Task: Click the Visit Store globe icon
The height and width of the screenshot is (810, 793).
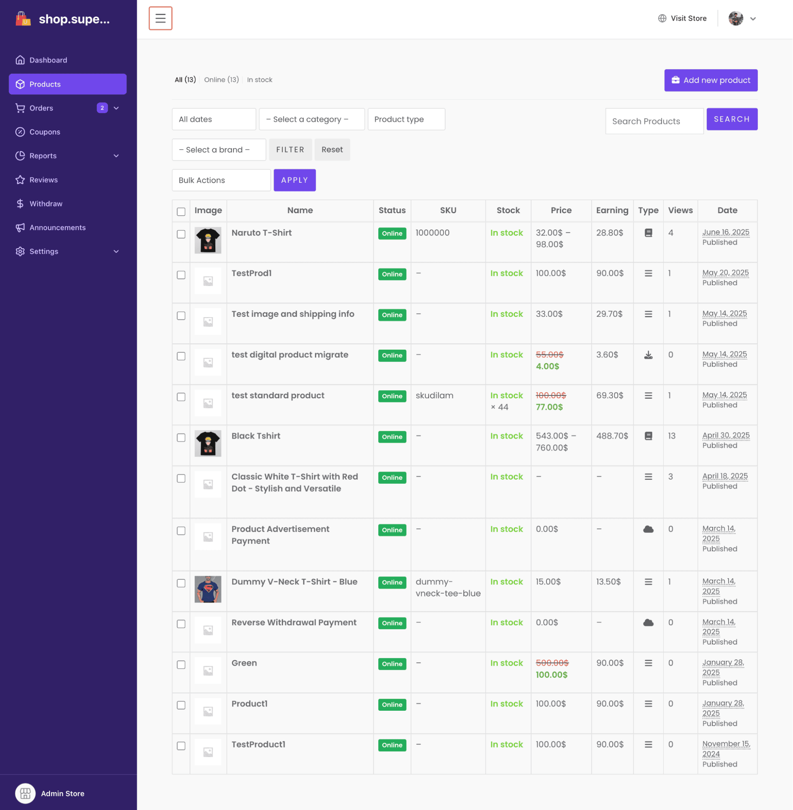Action: click(662, 18)
